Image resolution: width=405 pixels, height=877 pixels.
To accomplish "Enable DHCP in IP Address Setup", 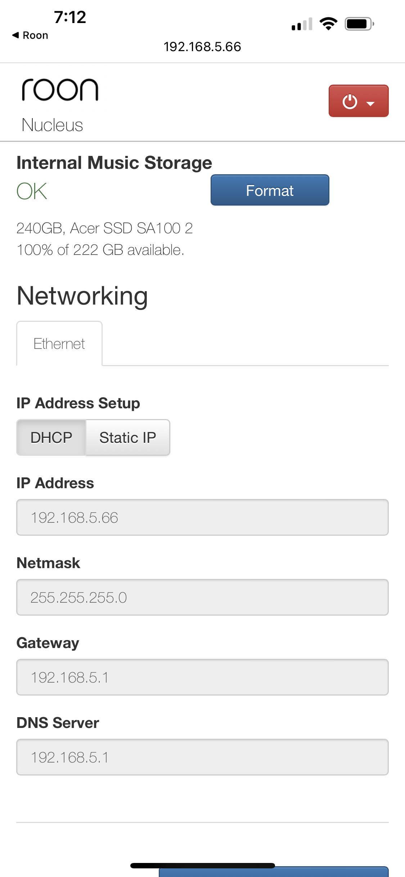I will coord(51,437).
